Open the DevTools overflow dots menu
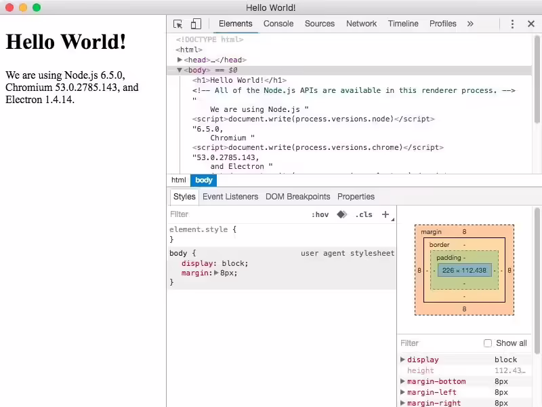Screen dimensions: 542x407 click(x=513, y=23)
